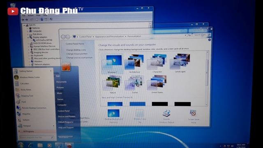This screenshot has height=148, width=263.
Task: Expand All Programs in Start menu
Action: pyautogui.click(x=37, y=132)
